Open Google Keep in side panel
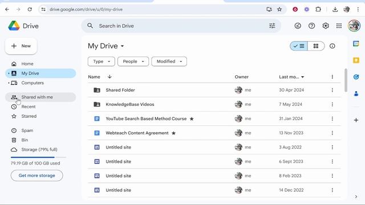 (x=356, y=60)
